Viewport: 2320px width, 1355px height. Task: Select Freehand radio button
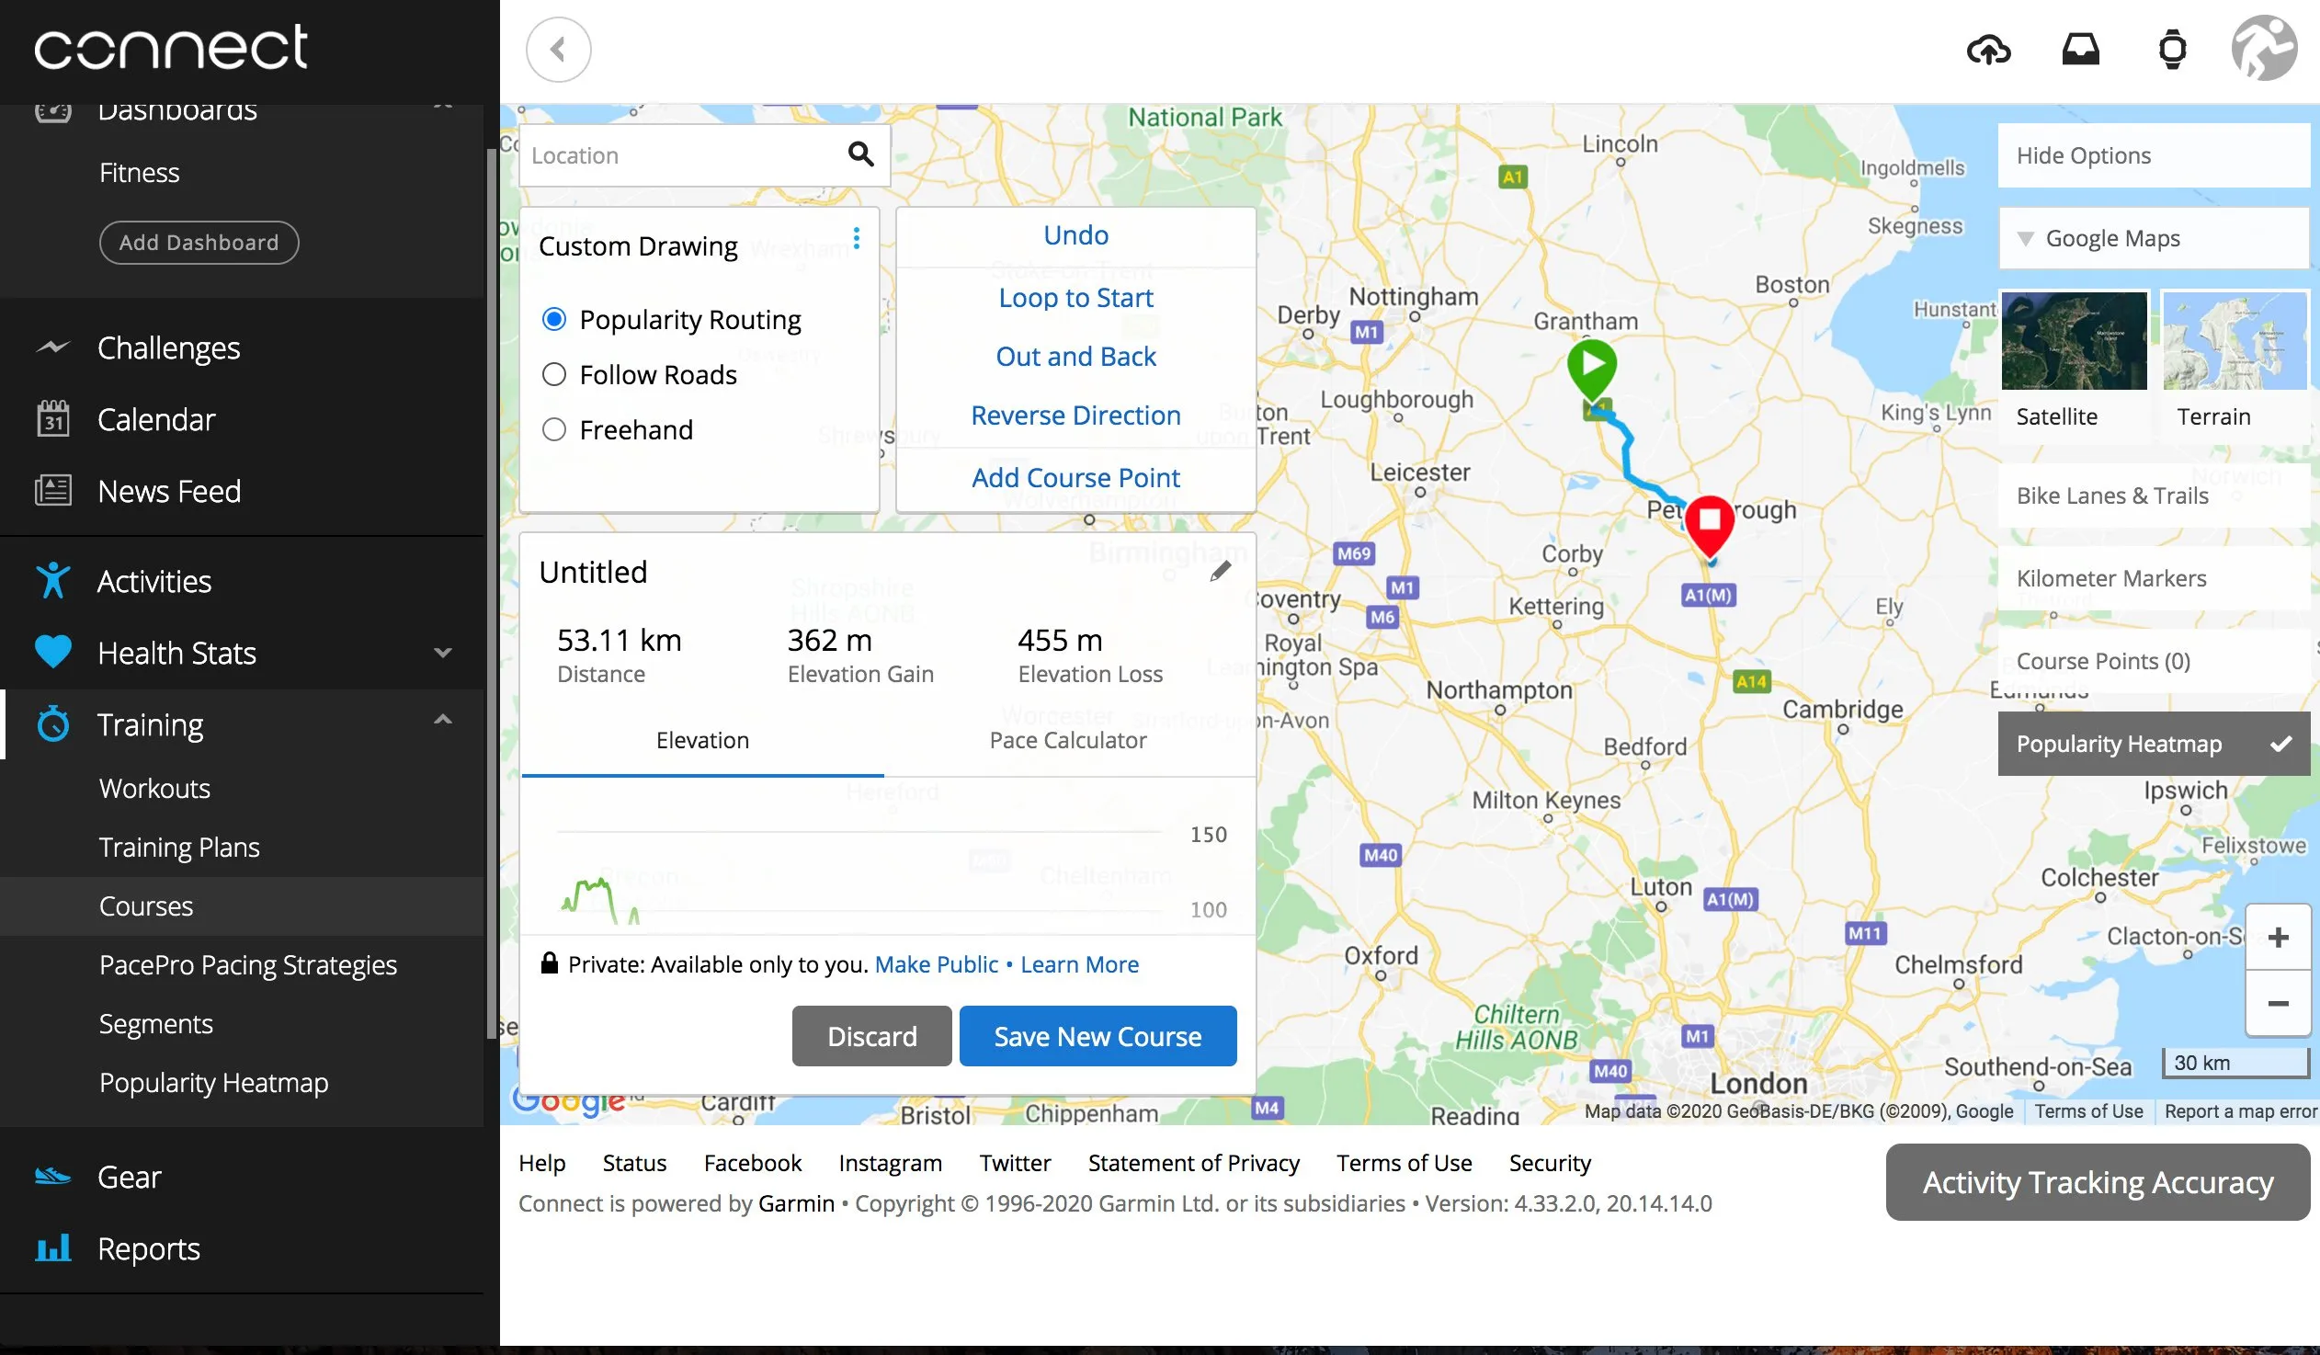pos(554,430)
